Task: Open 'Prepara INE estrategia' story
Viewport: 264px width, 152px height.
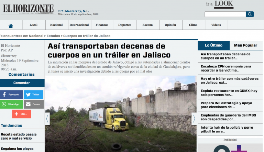Action: click(227, 105)
